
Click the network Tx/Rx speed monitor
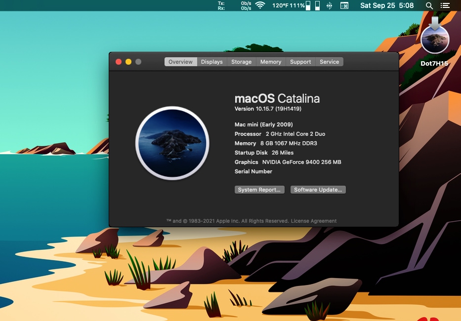point(234,5)
